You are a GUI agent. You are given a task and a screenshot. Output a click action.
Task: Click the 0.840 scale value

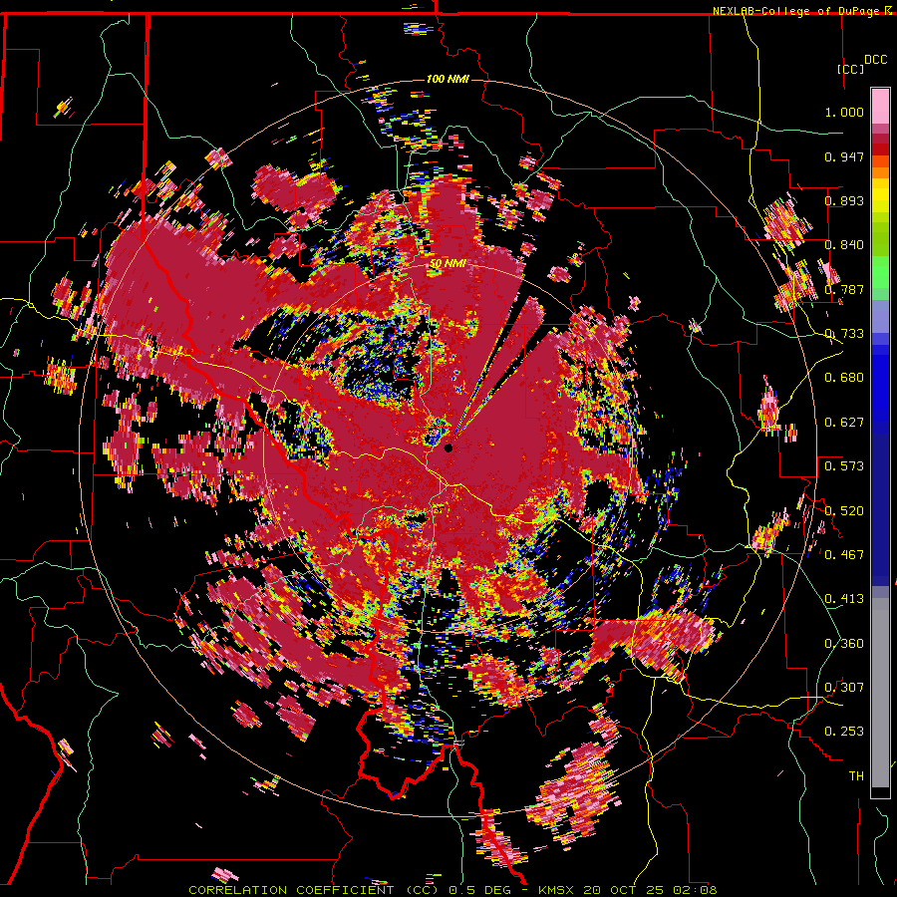[x=844, y=245]
